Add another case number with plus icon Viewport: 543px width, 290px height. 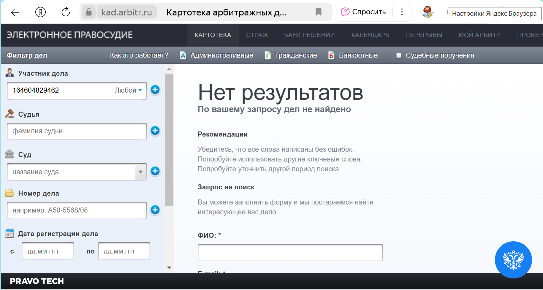pos(155,210)
